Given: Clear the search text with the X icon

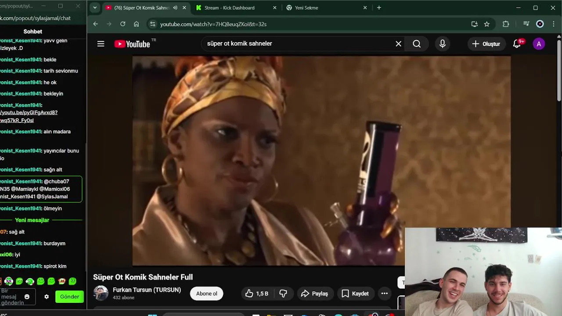Looking at the screenshot, I should pos(398,44).
